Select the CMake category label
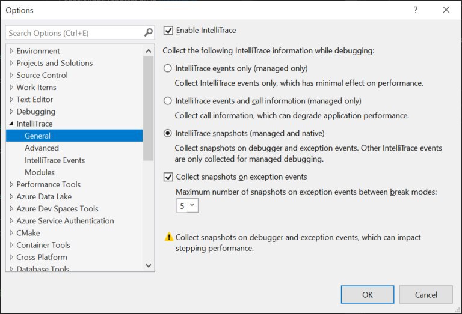 point(28,233)
